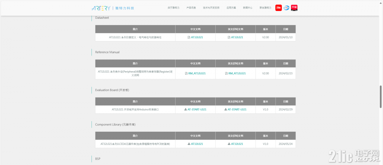Click the BSP section heading
Image resolution: width=383 pixels, height=165 pixels.
98,159
